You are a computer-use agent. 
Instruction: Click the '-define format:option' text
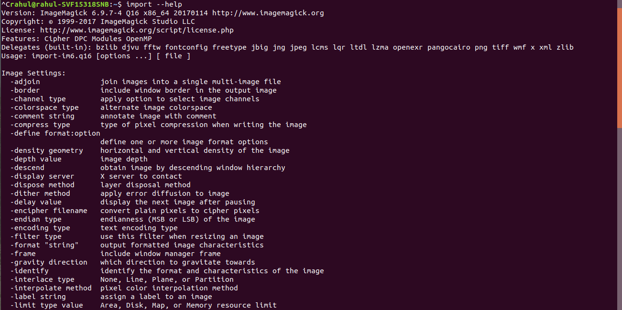[x=55, y=133]
